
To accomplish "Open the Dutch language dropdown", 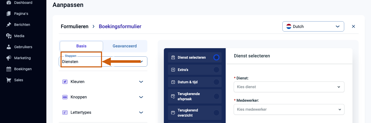I will click(x=313, y=26).
